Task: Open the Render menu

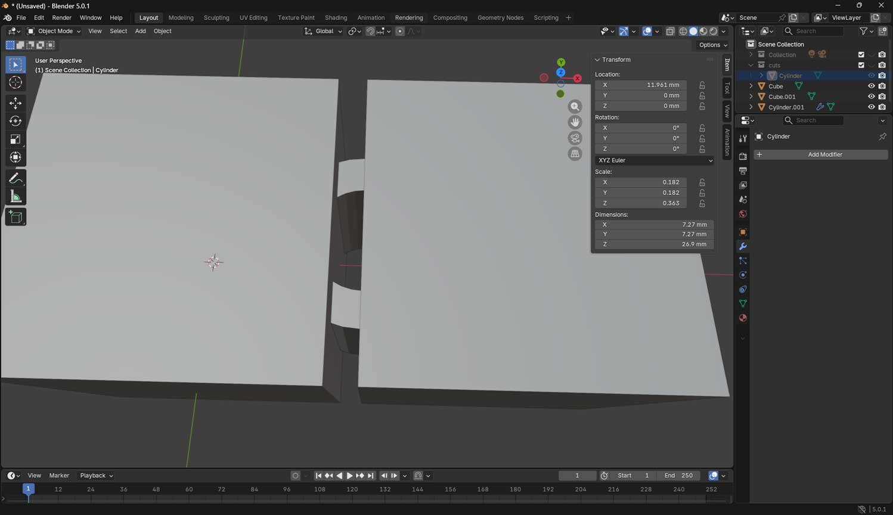Action: [61, 18]
